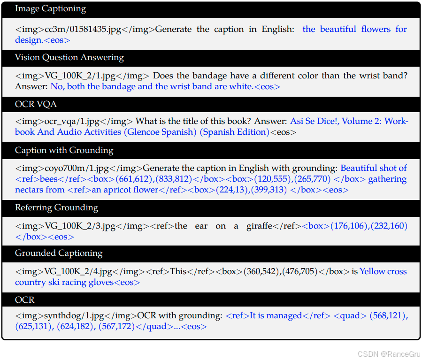Click the question 'What is the title of this book?'
The image size is (422, 361).
(x=193, y=121)
